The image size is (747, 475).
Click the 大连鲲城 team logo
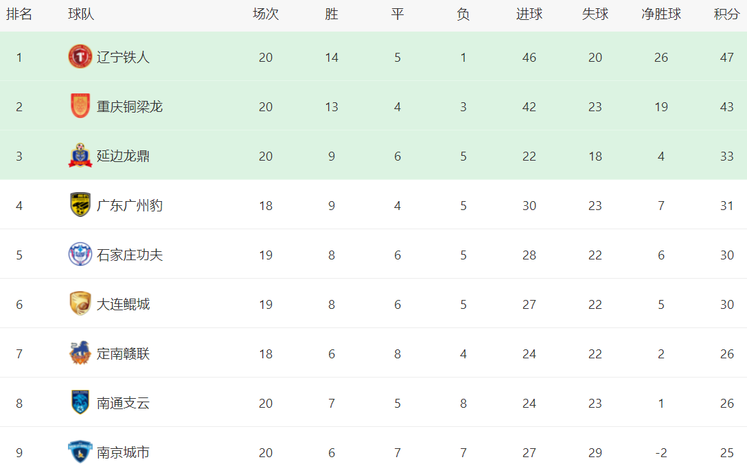(x=80, y=304)
